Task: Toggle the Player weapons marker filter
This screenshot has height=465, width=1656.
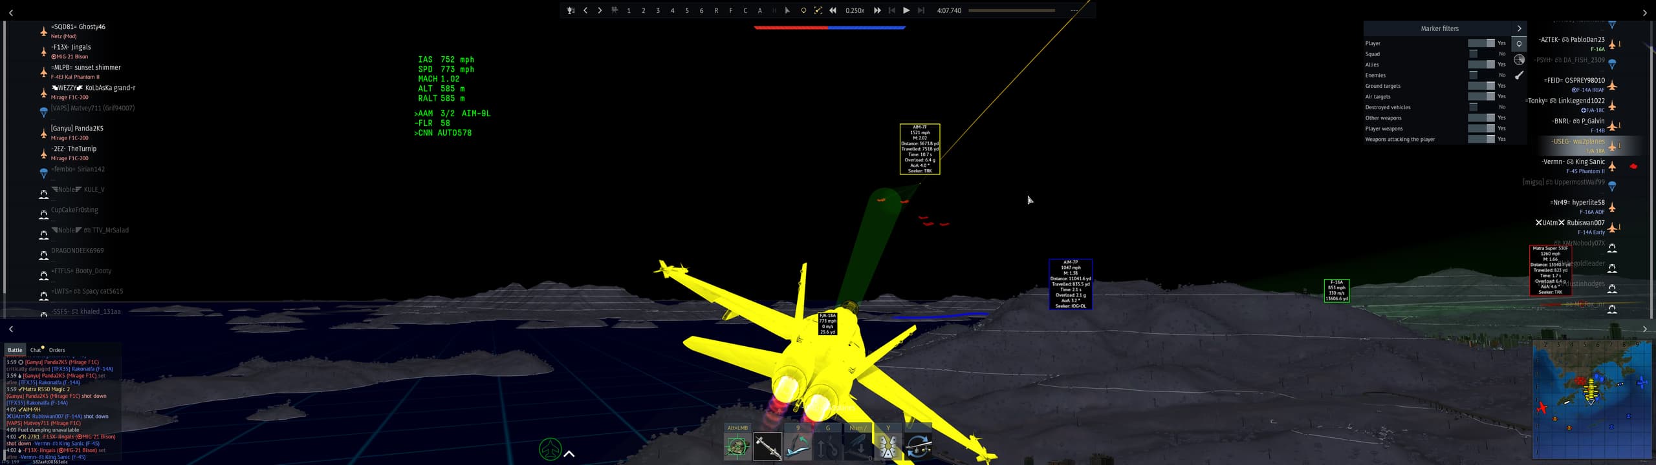Action: (x=1481, y=129)
